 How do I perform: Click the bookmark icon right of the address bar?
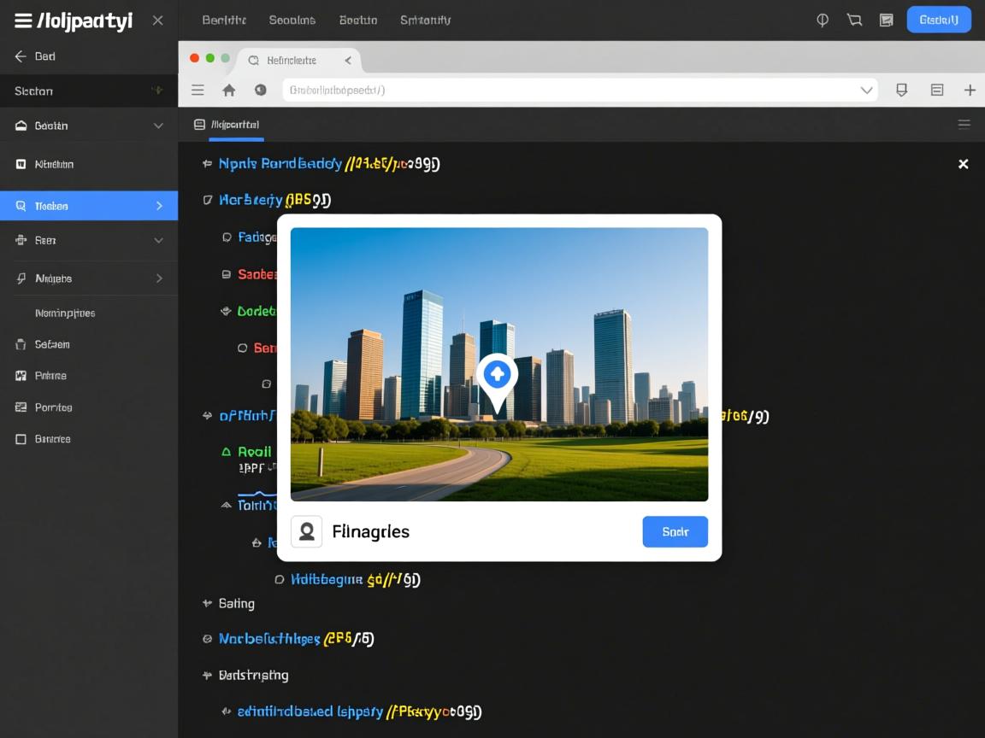901,90
